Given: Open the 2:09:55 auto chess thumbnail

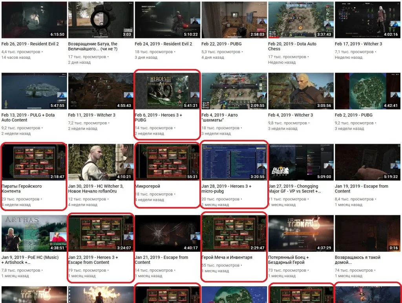Looking at the screenshot, I should click(234, 91).
